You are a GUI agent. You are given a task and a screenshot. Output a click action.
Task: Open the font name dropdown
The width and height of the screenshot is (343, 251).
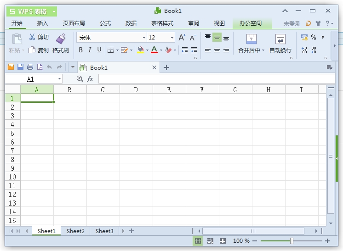(x=144, y=38)
